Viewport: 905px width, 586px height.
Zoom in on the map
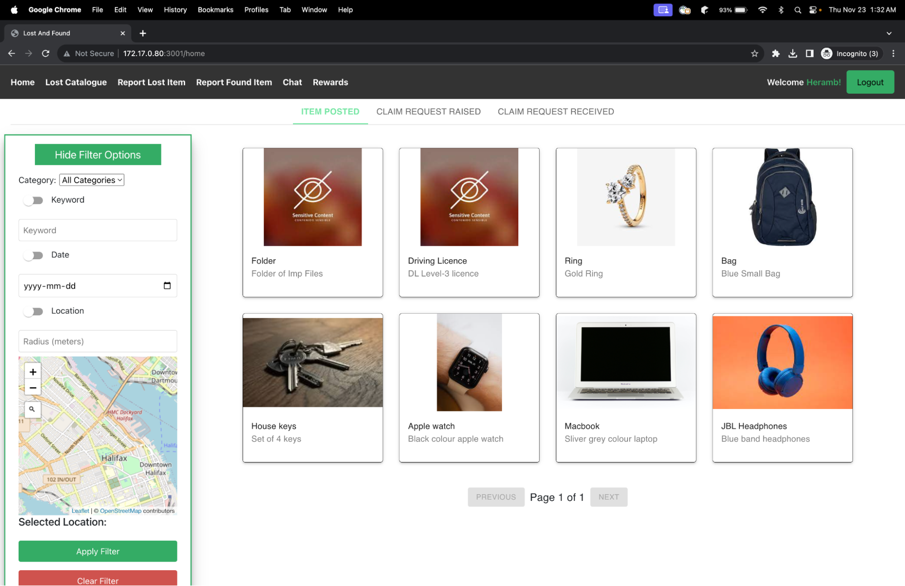33,372
